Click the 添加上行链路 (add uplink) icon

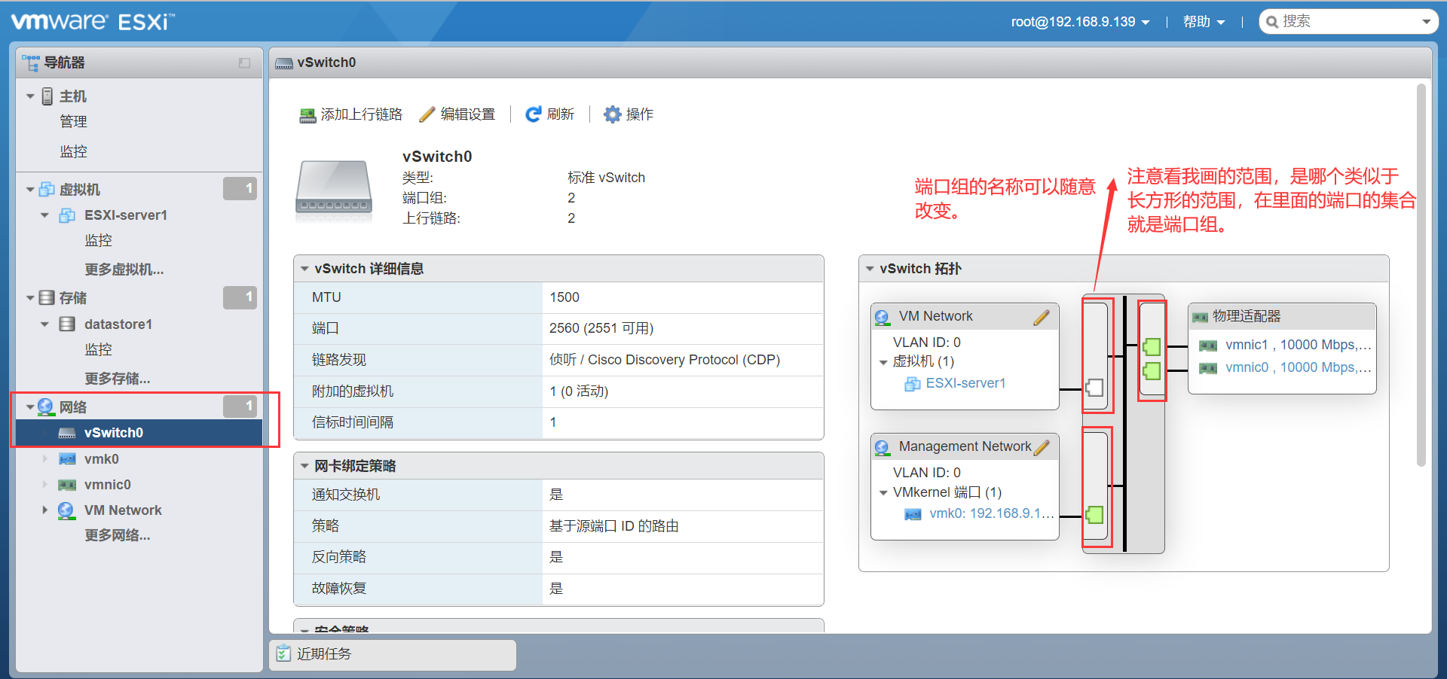click(307, 114)
